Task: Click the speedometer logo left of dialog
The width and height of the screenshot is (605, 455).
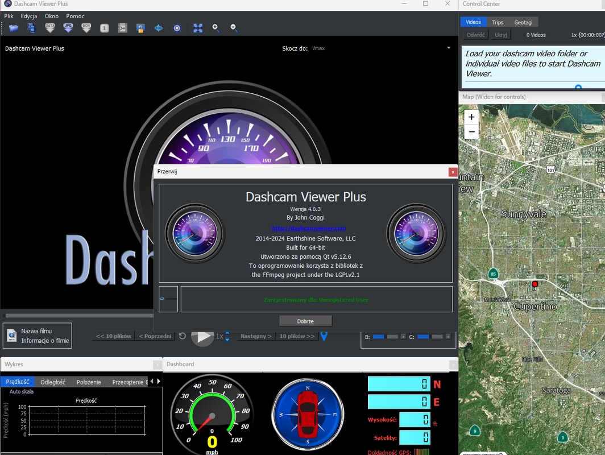Action: (x=195, y=234)
